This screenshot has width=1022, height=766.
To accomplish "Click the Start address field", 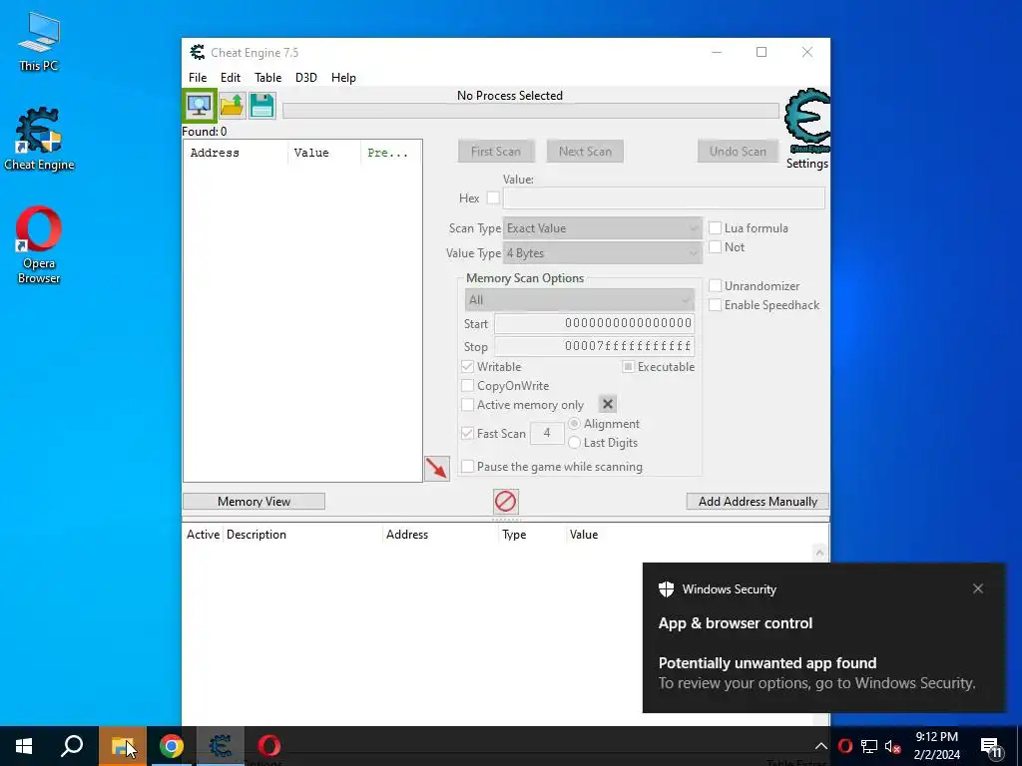I will [594, 323].
